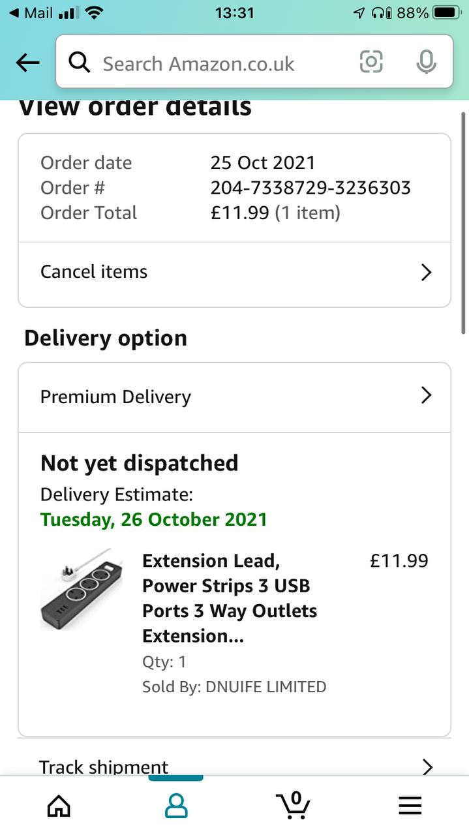469x835 pixels.
Task: Tap the microphone voice search icon
Action: click(426, 62)
